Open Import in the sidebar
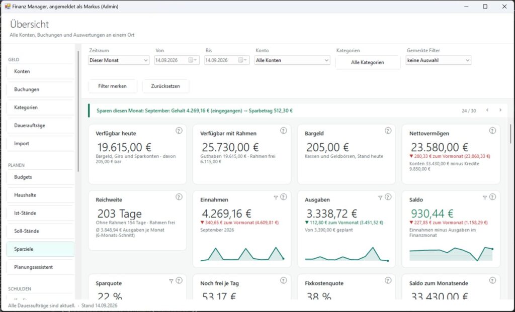 point(40,143)
